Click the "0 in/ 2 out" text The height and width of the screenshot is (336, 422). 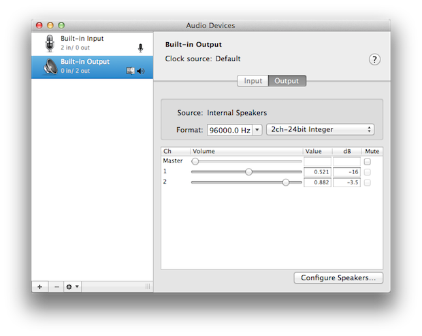[75, 71]
